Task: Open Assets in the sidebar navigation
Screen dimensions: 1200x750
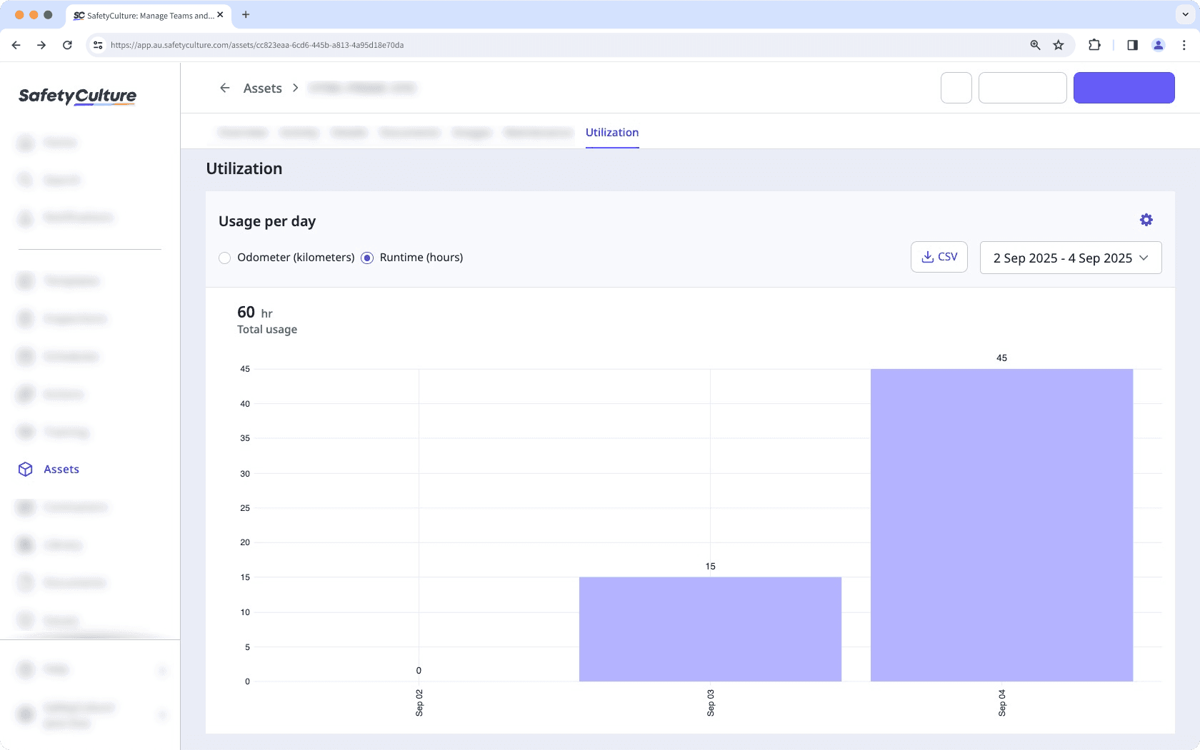Action: pyautogui.click(x=61, y=469)
